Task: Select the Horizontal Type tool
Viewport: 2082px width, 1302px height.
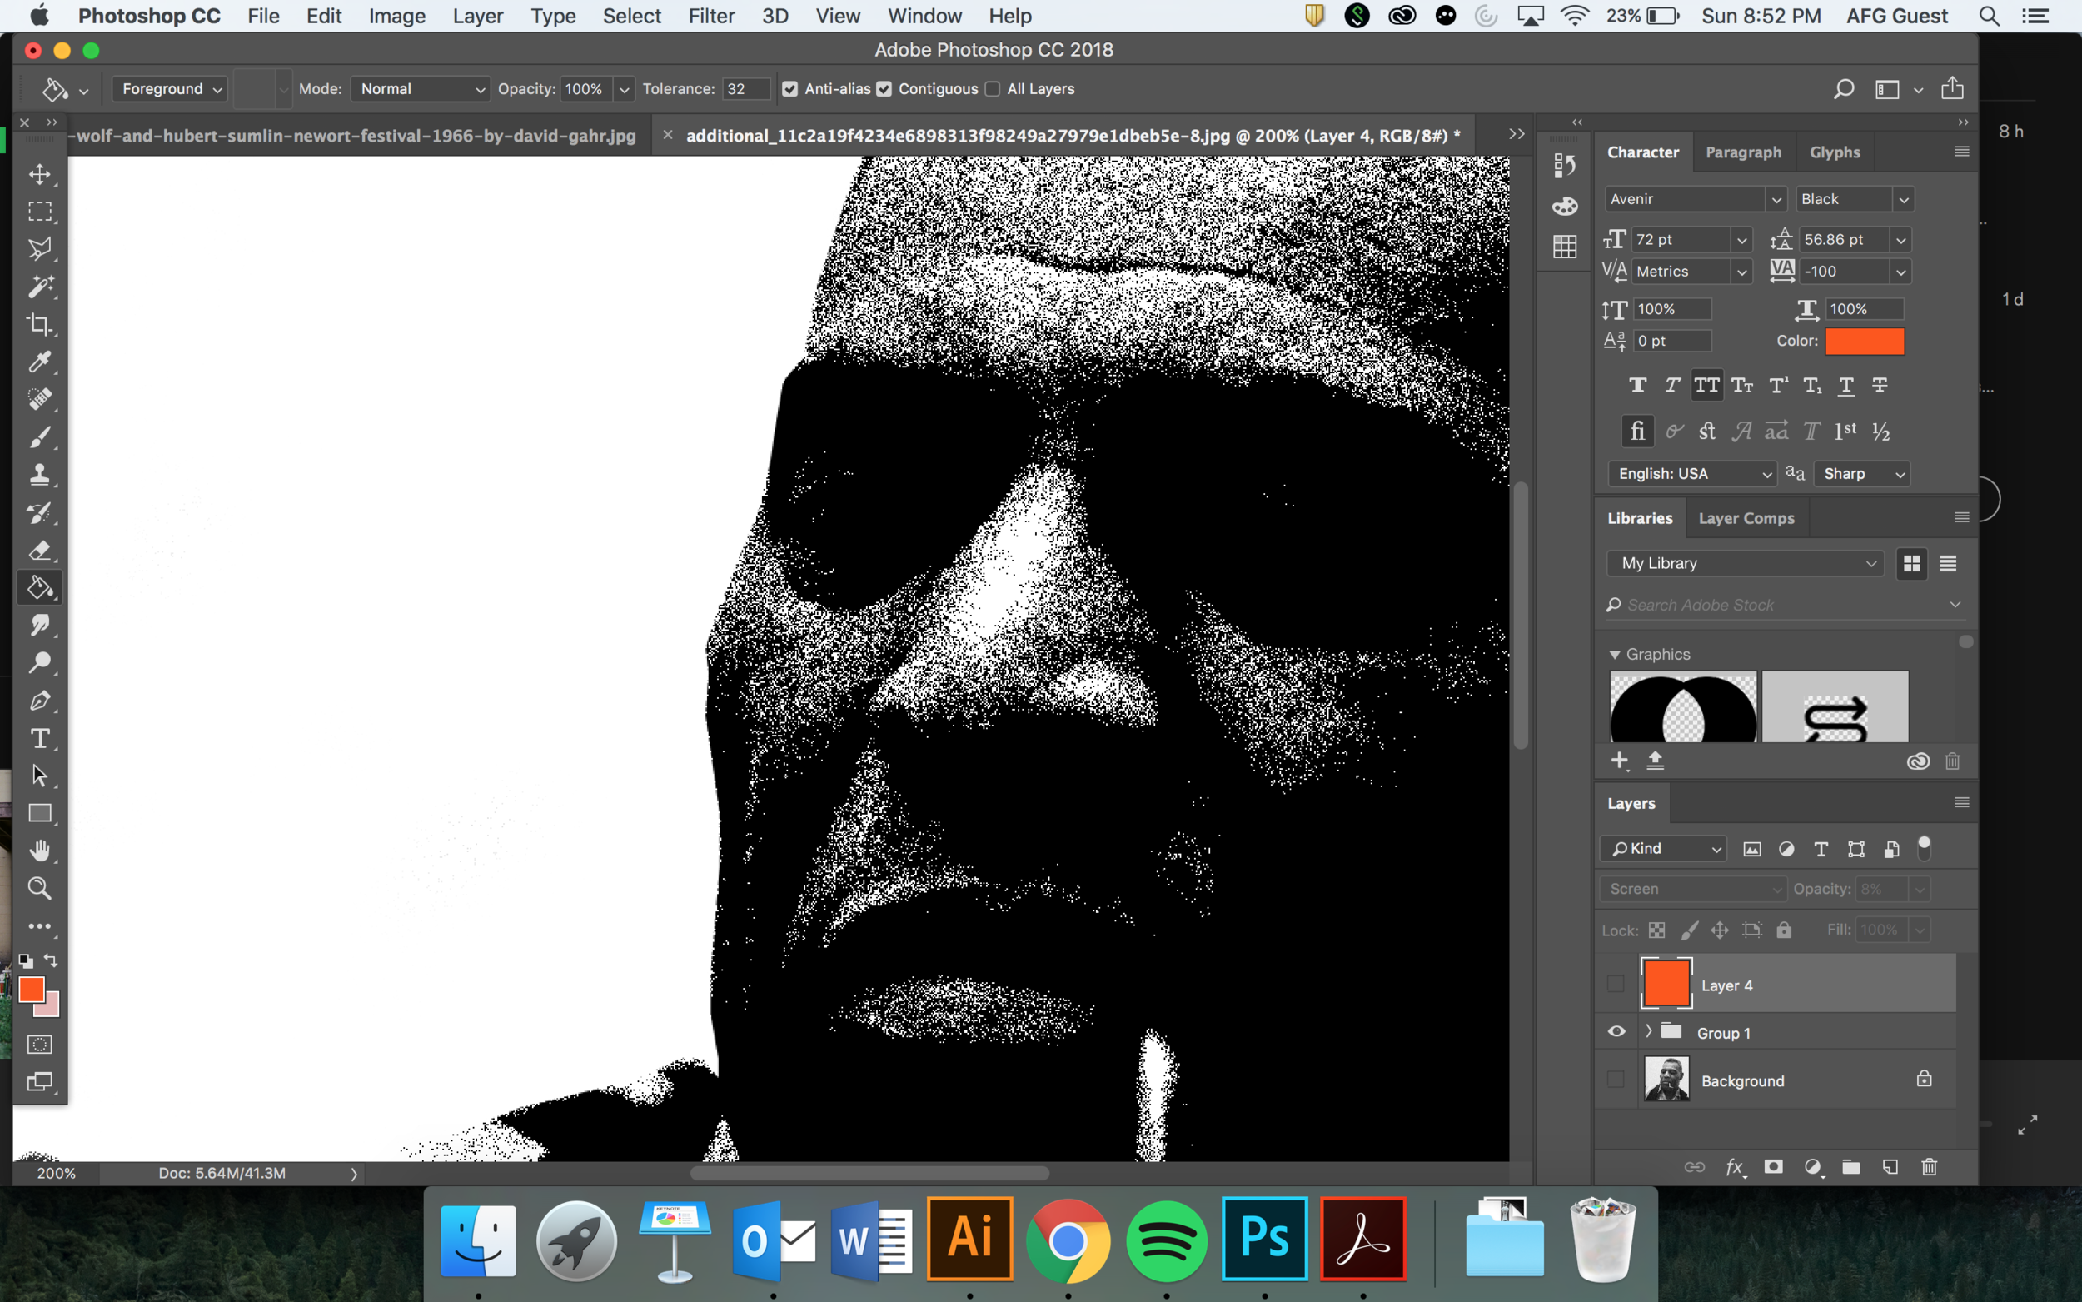Action: click(x=40, y=738)
